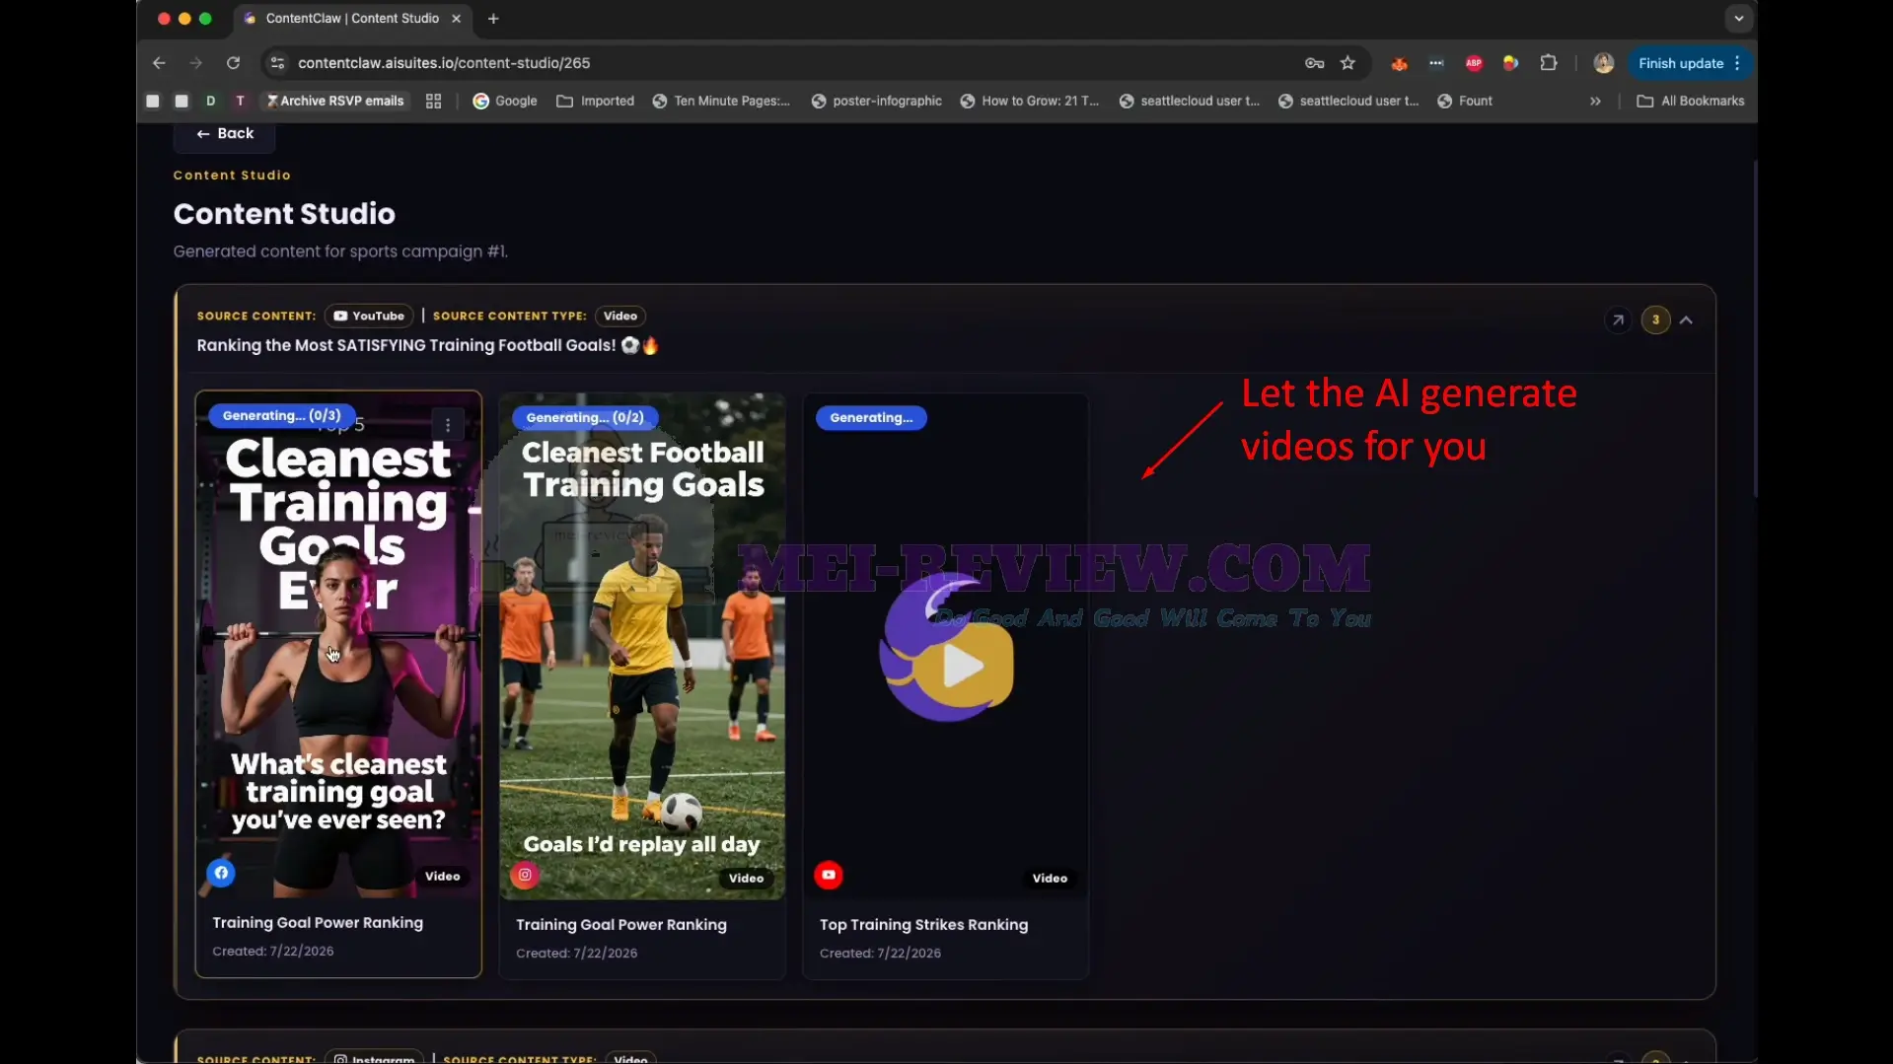
Task: Open the Chrome profile avatar
Action: point(1604,63)
